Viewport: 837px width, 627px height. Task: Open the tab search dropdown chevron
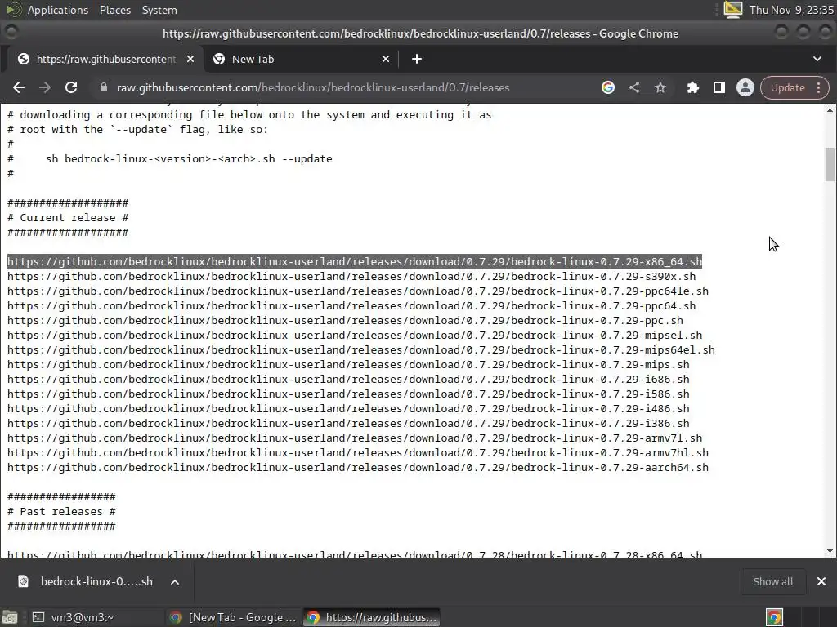[x=817, y=59]
